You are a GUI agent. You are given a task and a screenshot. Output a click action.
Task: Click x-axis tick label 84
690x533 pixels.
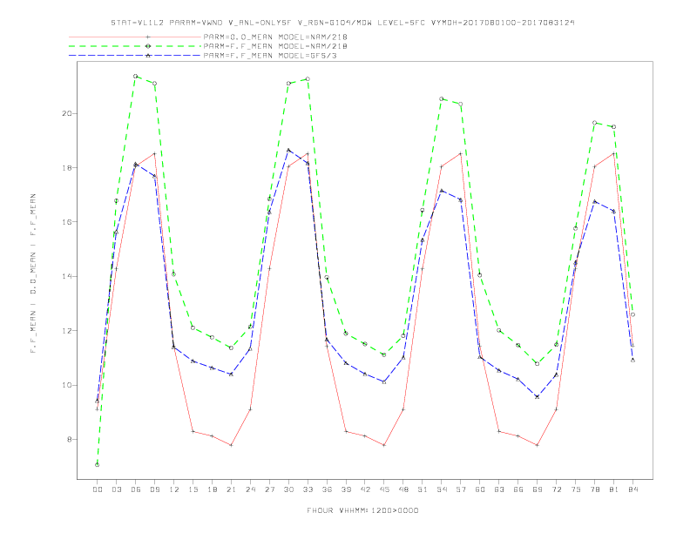633,489
